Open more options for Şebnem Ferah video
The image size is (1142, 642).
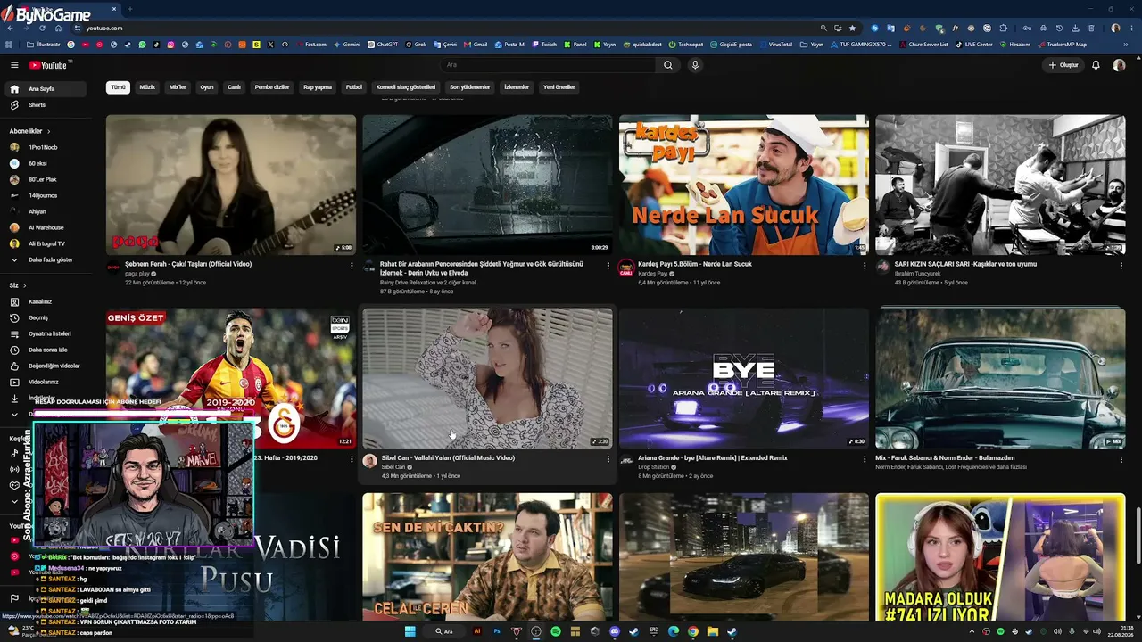click(352, 265)
